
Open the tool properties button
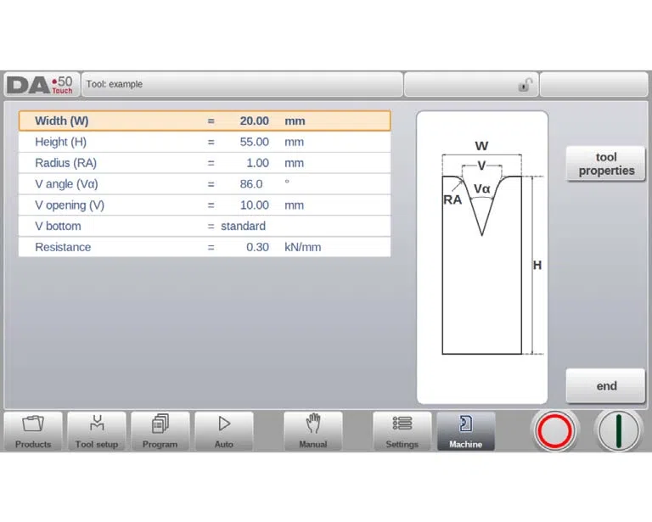pos(606,164)
